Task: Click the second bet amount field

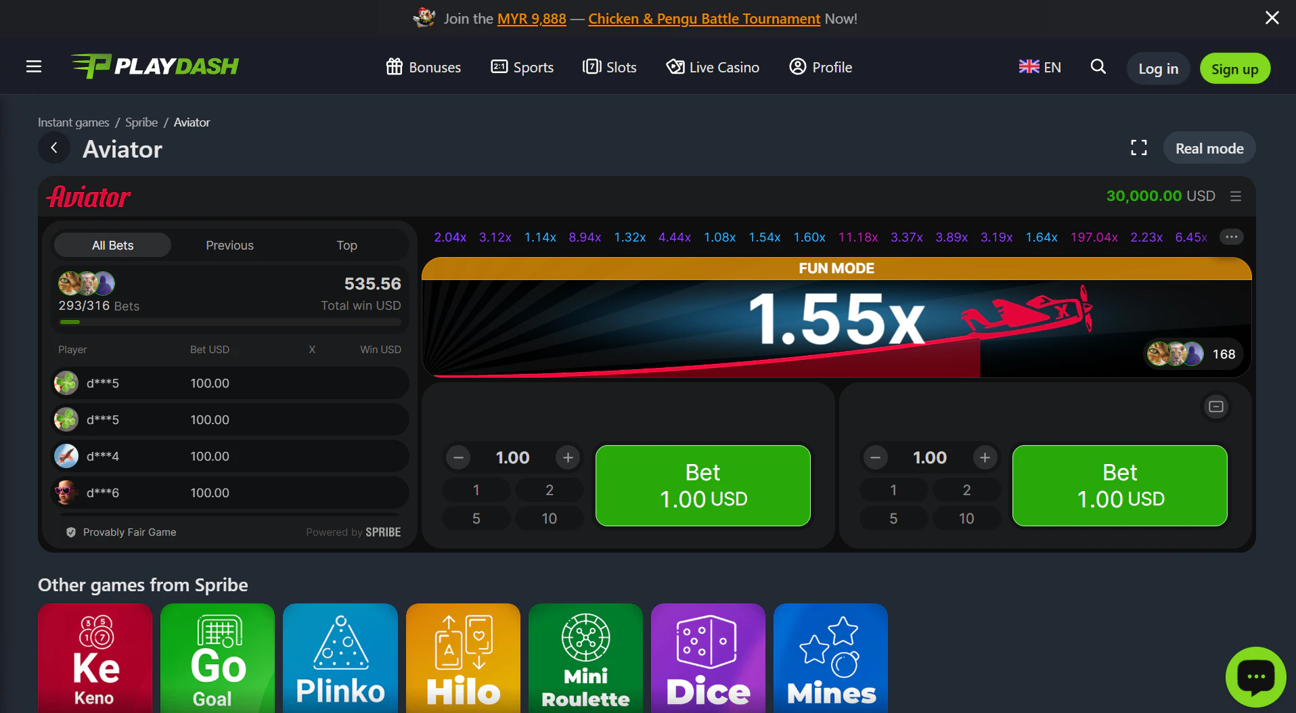Action: point(930,458)
